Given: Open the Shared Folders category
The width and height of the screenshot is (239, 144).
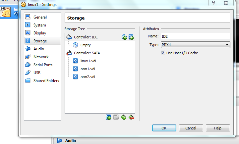Looking at the screenshot, I should coord(42,80).
